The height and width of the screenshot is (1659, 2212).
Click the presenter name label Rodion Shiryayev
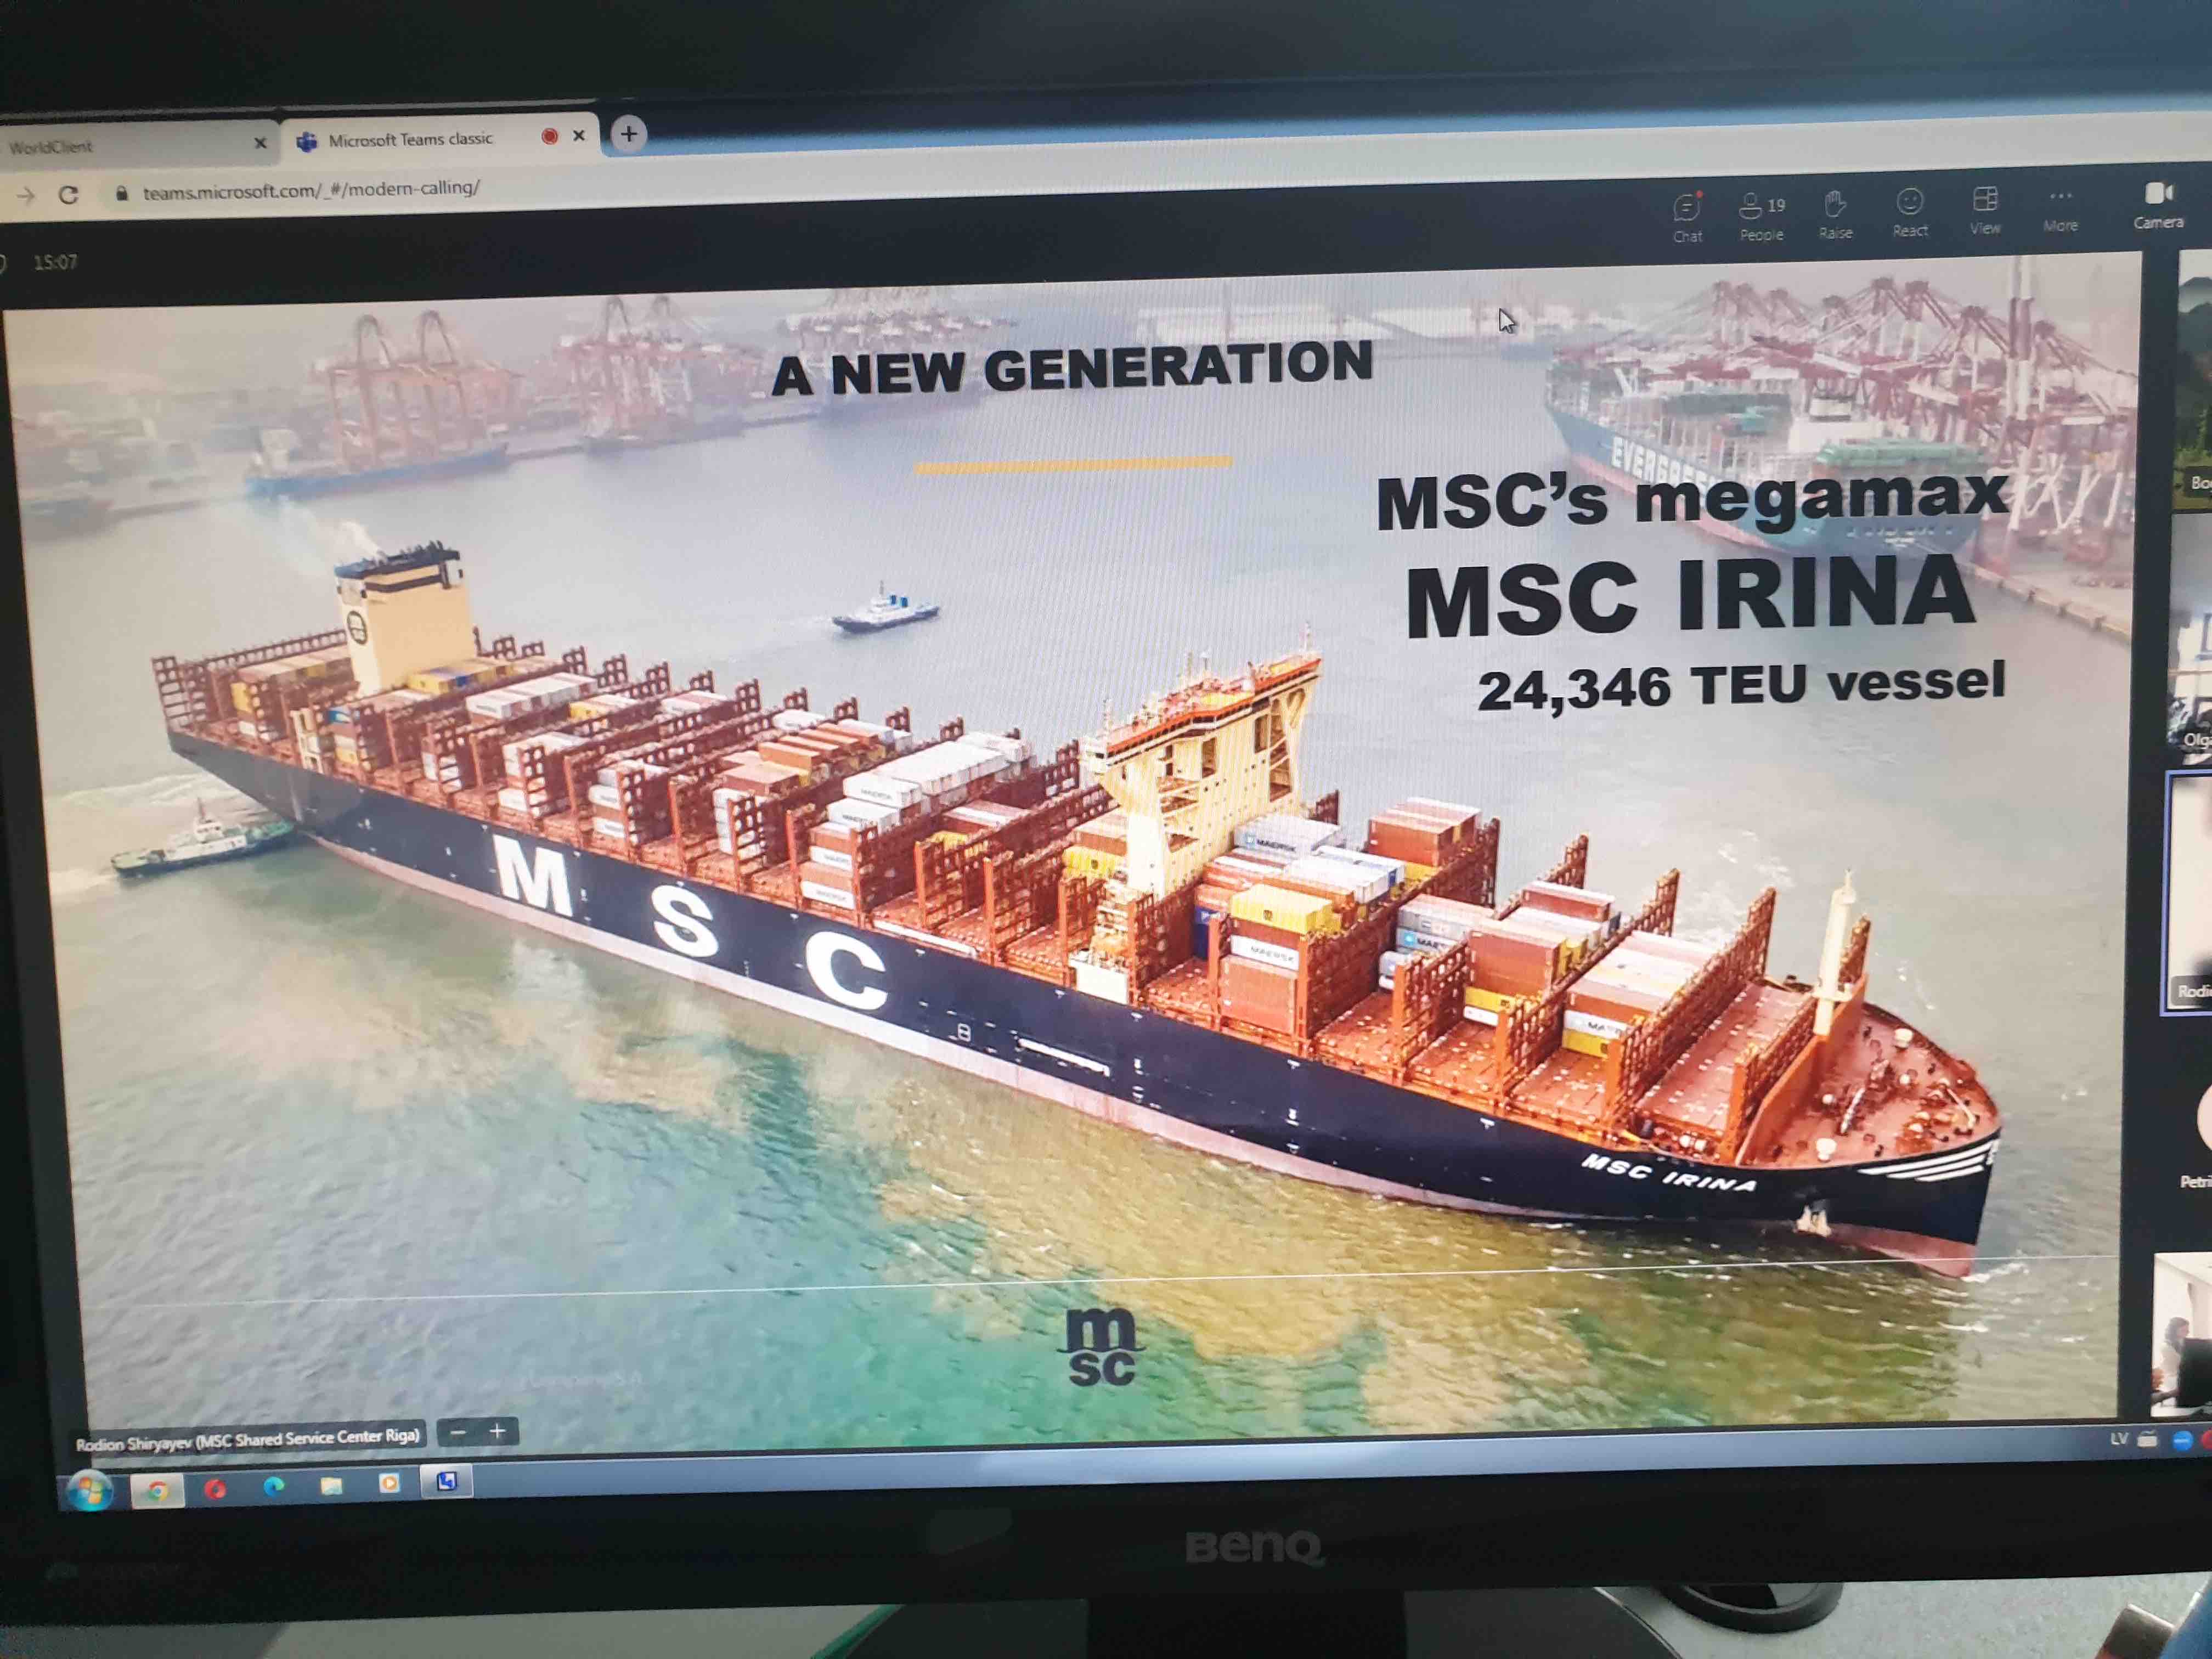(248, 1439)
